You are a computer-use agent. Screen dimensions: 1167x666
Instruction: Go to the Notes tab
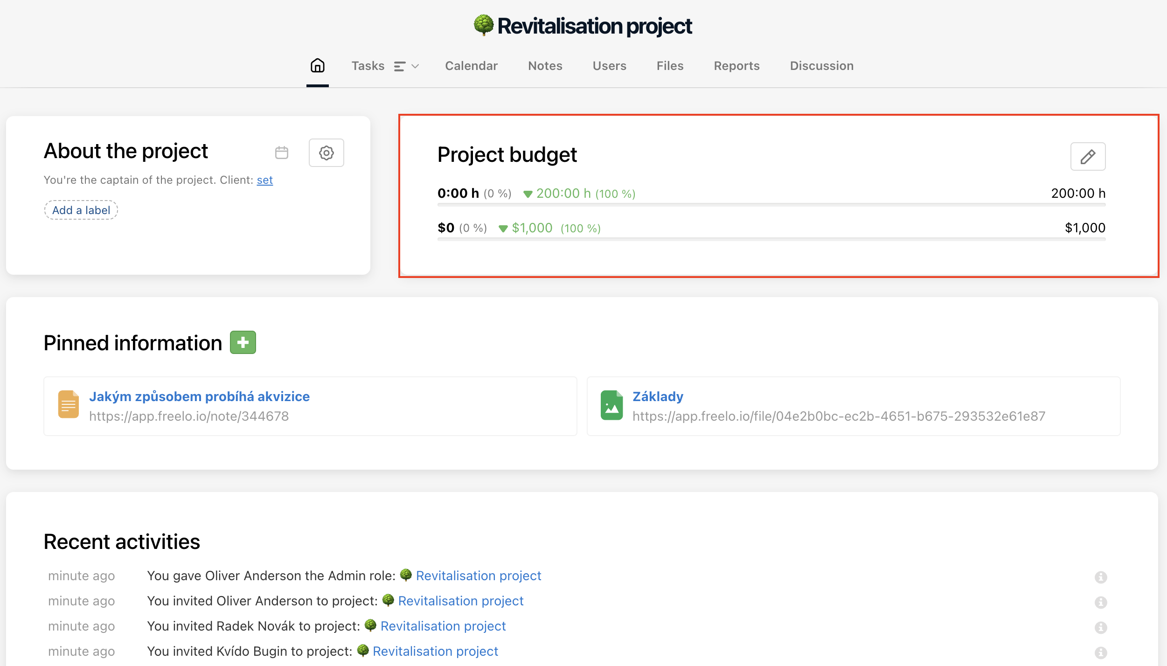pyautogui.click(x=545, y=66)
